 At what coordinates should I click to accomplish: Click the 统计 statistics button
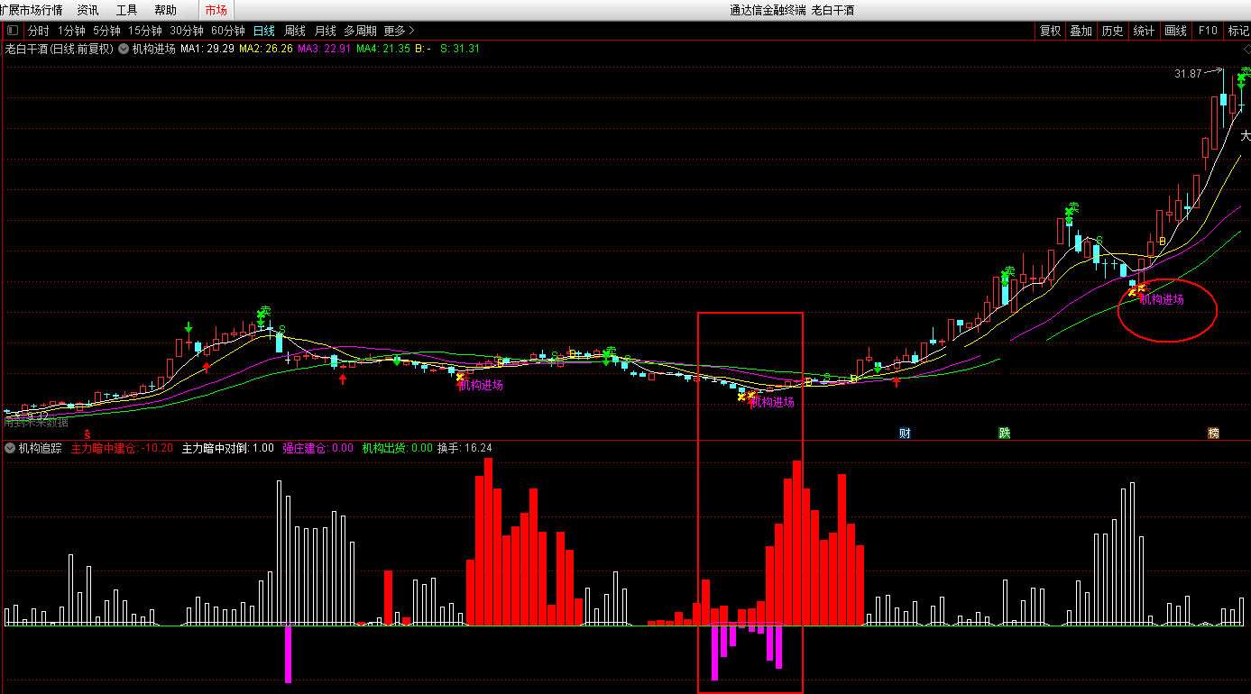pyautogui.click(x=1144, y=31)
